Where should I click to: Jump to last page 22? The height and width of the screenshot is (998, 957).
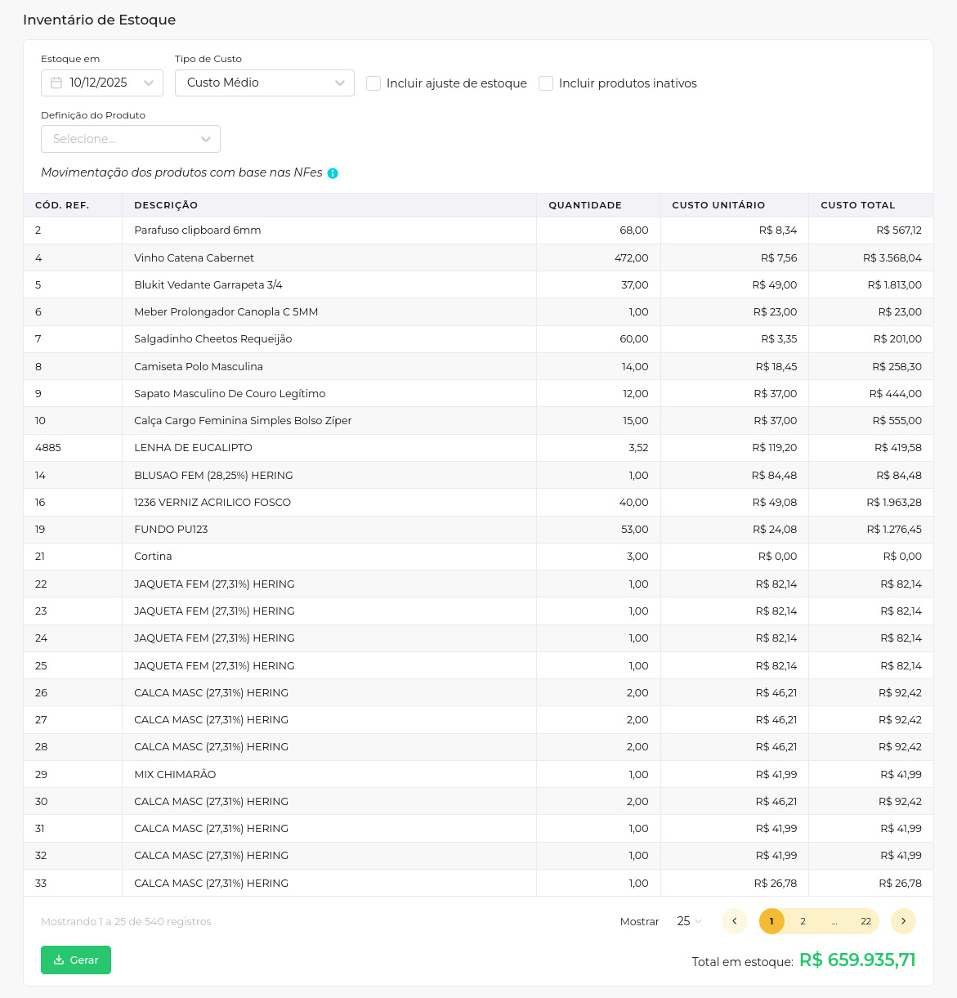pos(865,921)
